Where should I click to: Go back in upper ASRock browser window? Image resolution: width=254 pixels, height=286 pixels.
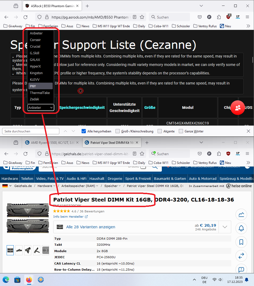point(6,17)
